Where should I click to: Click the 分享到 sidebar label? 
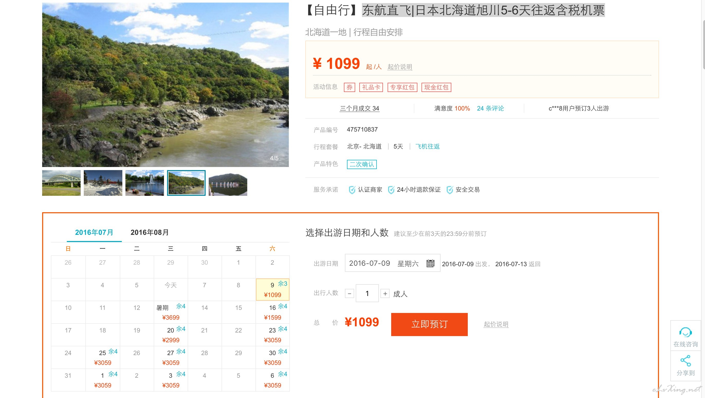click(685, 373)
